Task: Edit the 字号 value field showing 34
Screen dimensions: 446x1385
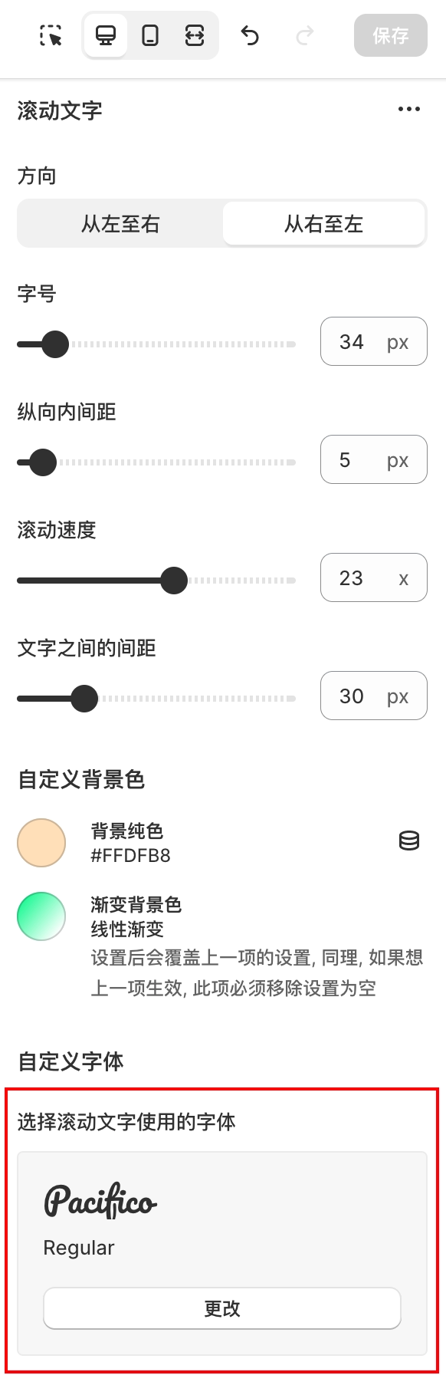Action: tap(373, 341)
